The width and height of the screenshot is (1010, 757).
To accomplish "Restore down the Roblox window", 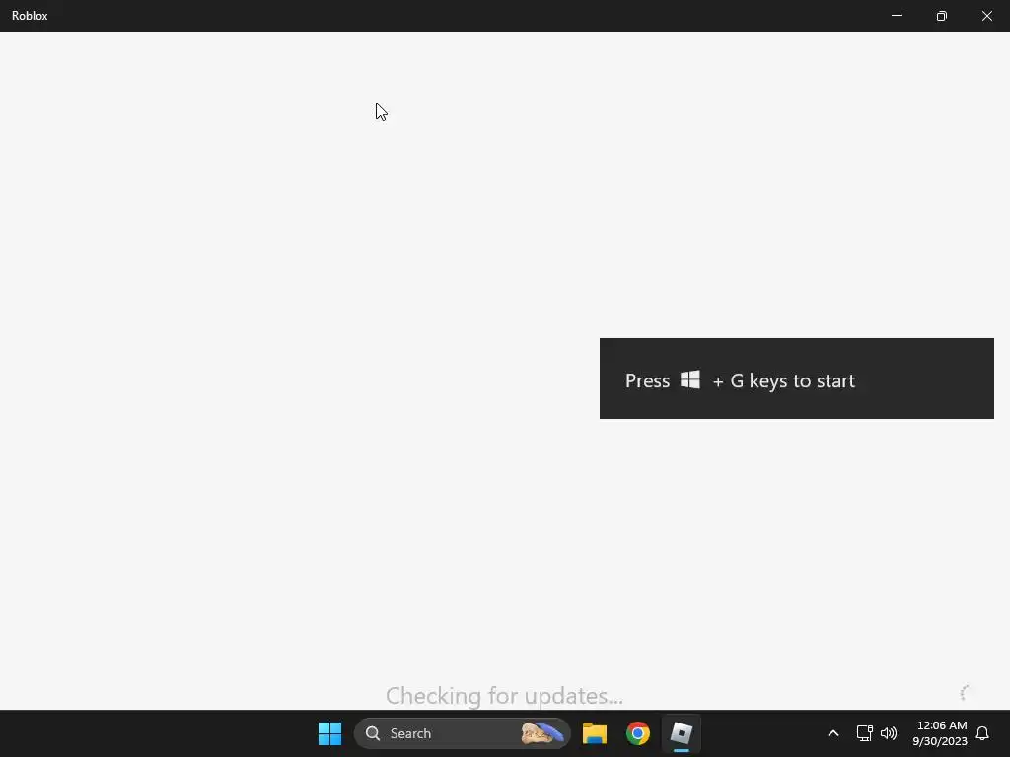I will (942, 16).
